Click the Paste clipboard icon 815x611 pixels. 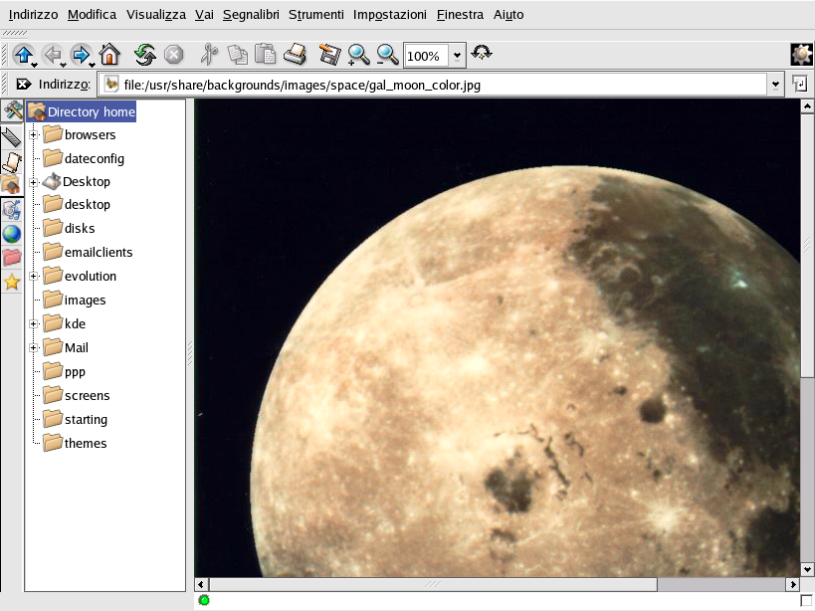coord(266,54)
